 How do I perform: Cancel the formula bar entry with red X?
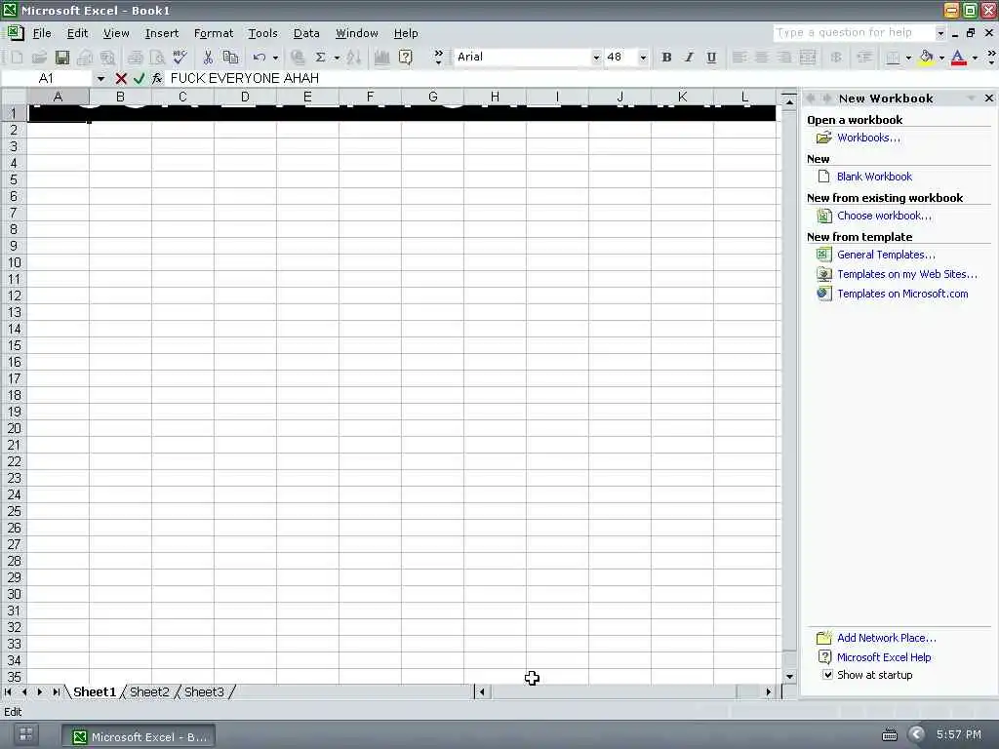coord(121,78)
